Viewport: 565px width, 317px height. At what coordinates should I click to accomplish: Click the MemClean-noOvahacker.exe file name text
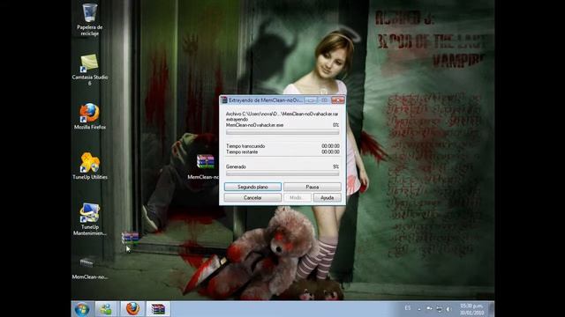click(x=255, y=125)
